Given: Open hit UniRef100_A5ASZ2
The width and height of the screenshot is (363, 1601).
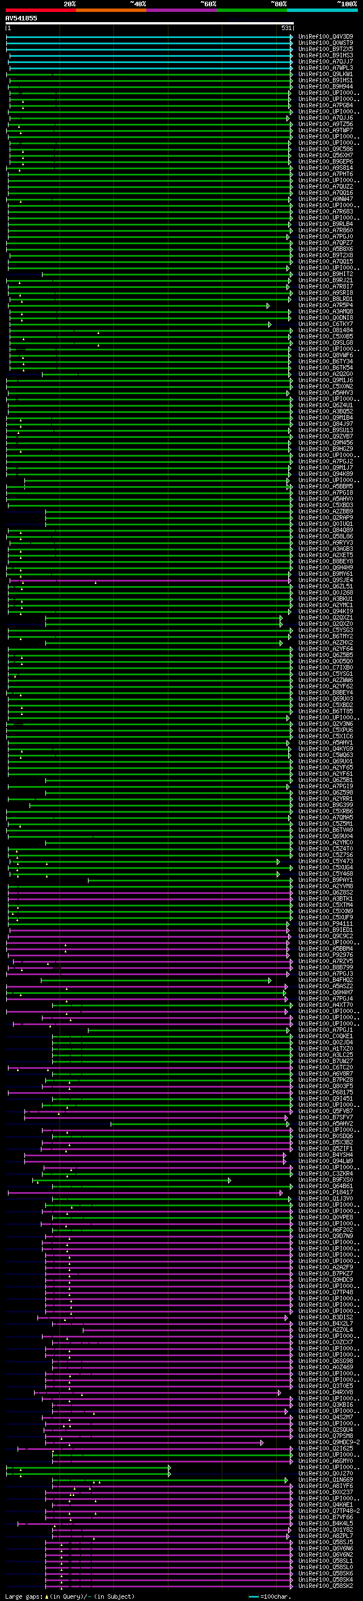Looking at the screenshot, I should (325, 986).
